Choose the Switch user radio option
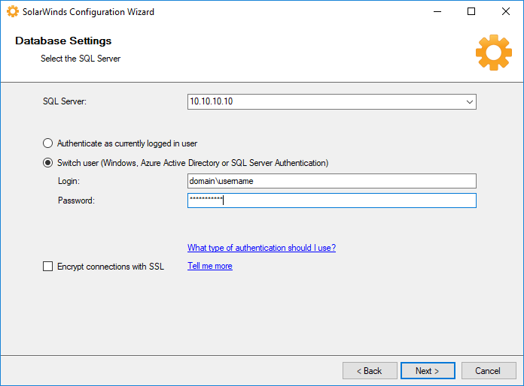Viewport: 524px width, 386px height. [x=48, y=163]
